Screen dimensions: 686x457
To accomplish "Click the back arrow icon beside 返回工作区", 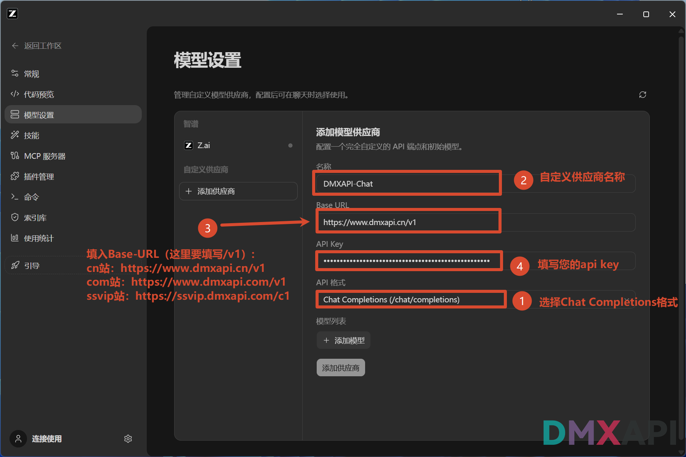I will tap(15, 46).
